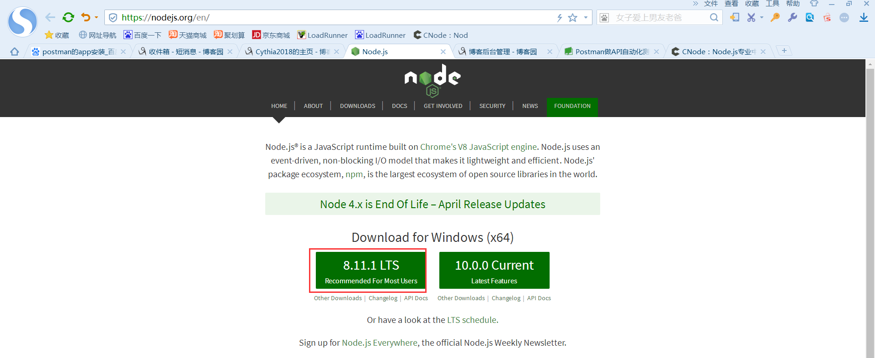Go back using the left arrow

(50, 17)
